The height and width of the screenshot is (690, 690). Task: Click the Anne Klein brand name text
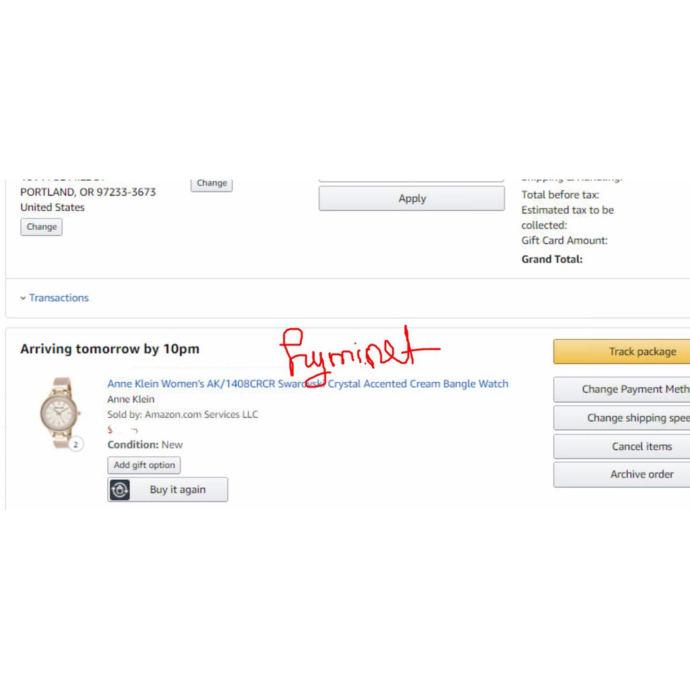[131, 399]
